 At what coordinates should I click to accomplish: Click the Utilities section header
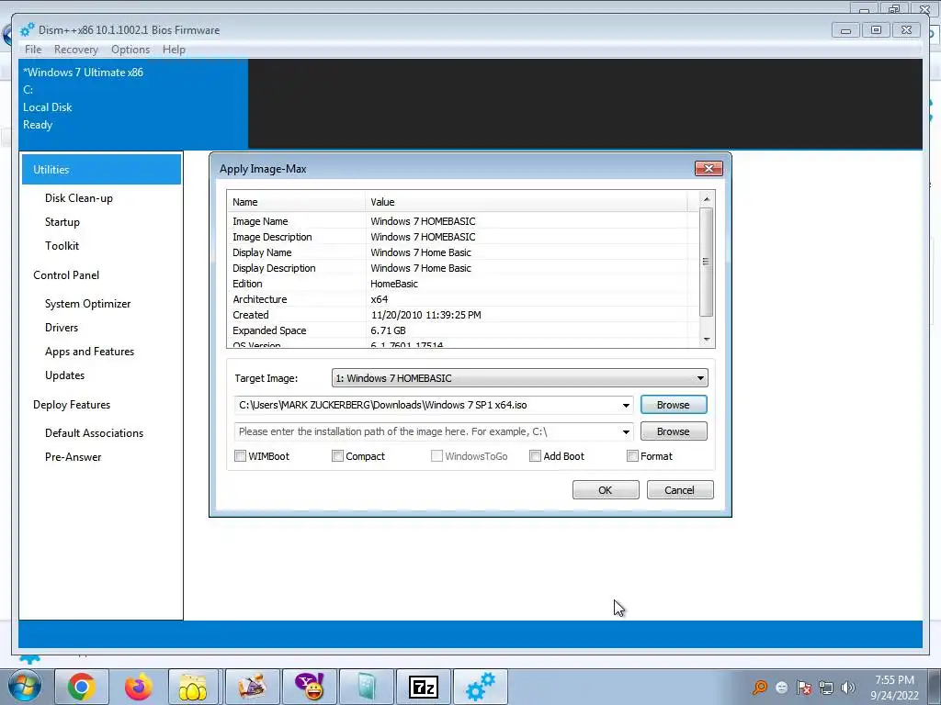(101, 170)
